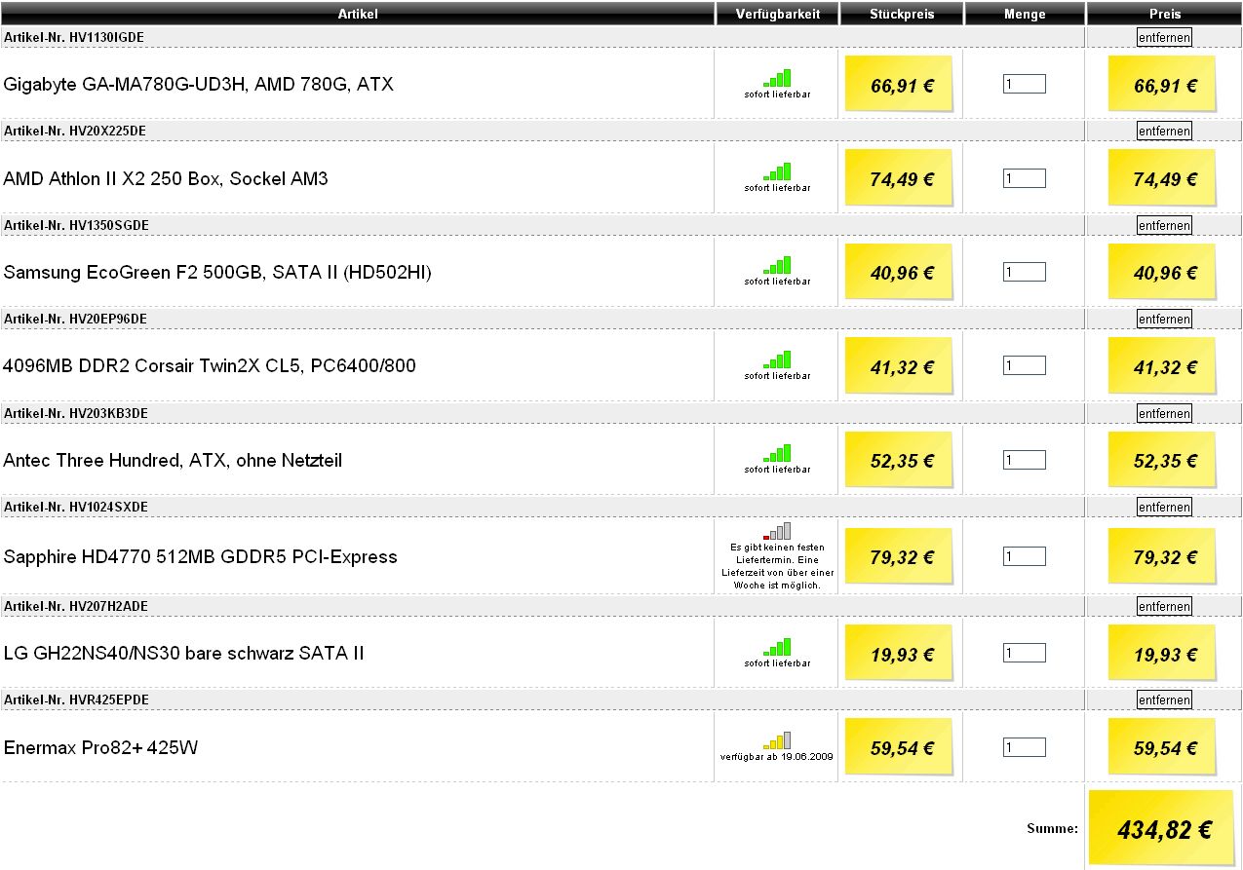
Task: Click the Verfügbarkeit column header
Action: click(776, 14)
